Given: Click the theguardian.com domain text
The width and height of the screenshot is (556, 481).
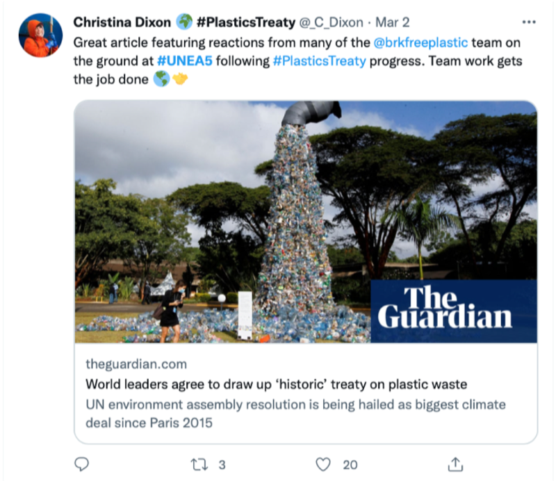Looking at the screenshot, I should (x=136, y=364).
